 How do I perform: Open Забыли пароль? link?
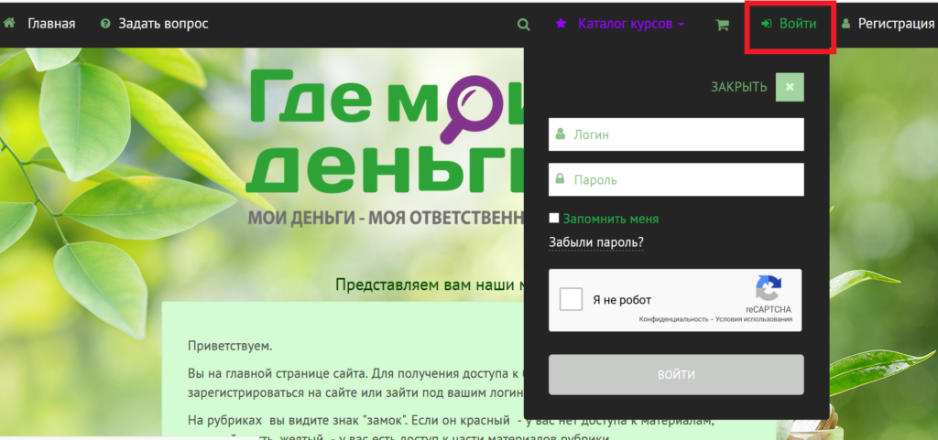point(596,242)
